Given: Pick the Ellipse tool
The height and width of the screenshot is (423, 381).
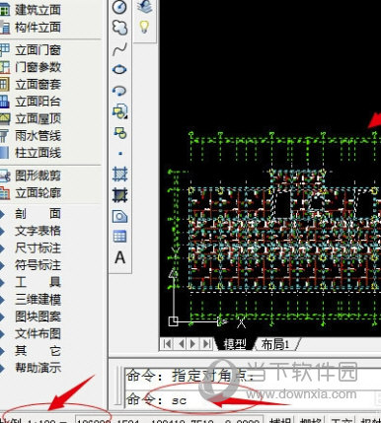Looking at the screenshot, I should tap(119, 70).
